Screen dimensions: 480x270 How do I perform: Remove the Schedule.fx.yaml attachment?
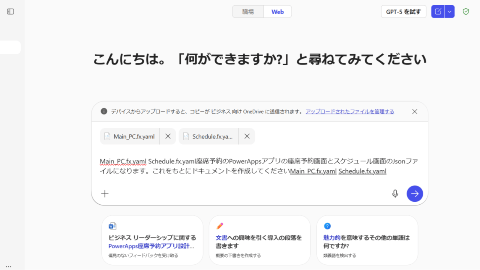(247, 136)
